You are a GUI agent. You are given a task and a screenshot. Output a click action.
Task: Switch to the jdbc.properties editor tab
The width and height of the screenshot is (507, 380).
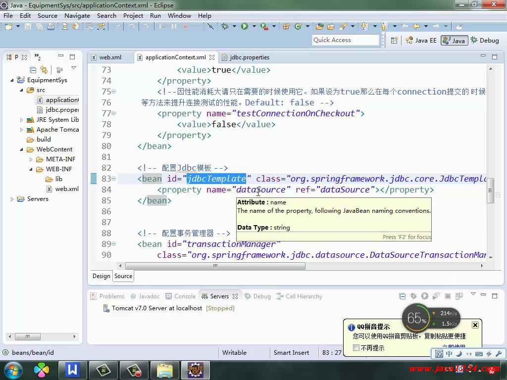(x=250, y=57)
